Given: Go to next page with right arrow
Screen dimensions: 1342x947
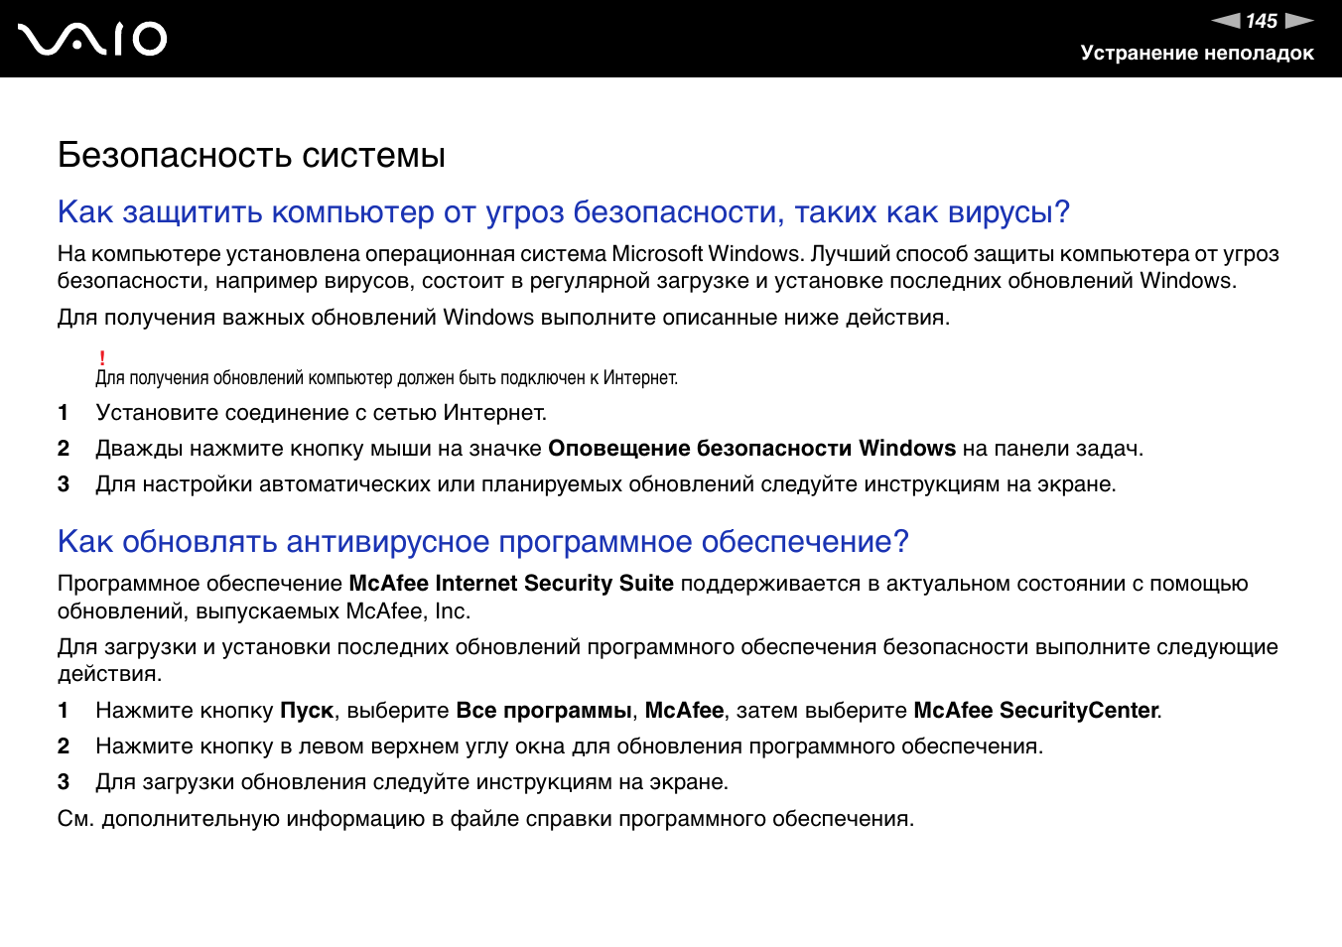Looking at the screenshot, I should pos(1299,21).
